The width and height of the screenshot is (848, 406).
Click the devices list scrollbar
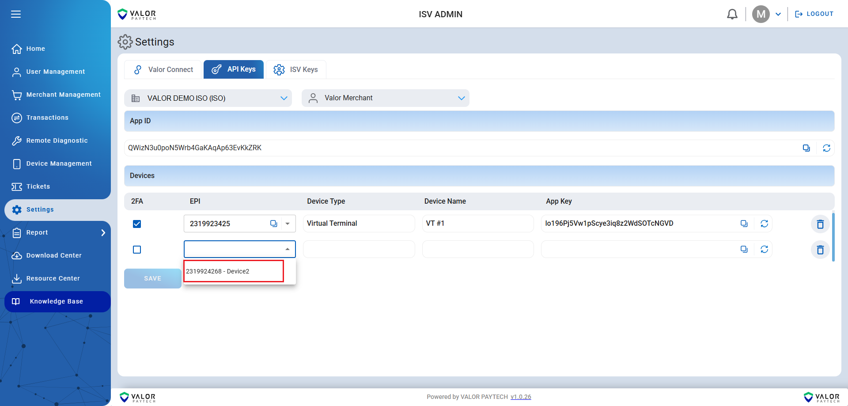tap(833, 237)
